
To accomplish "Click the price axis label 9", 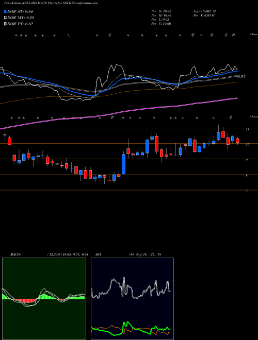I will tap(247, 160).
